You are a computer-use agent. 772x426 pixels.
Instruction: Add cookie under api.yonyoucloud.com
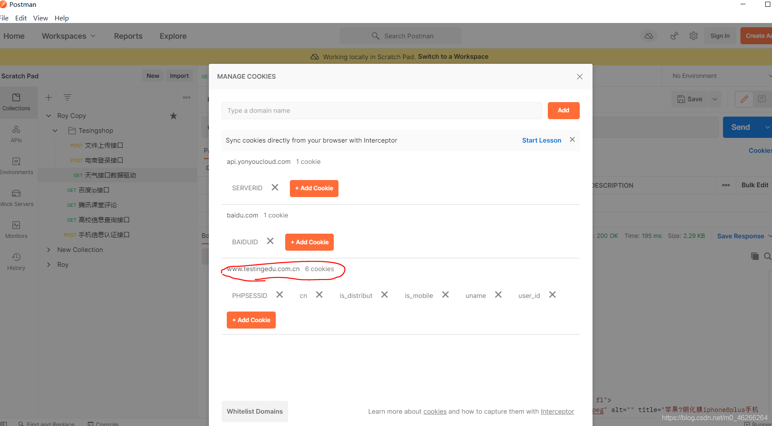[x=314, y=189]
